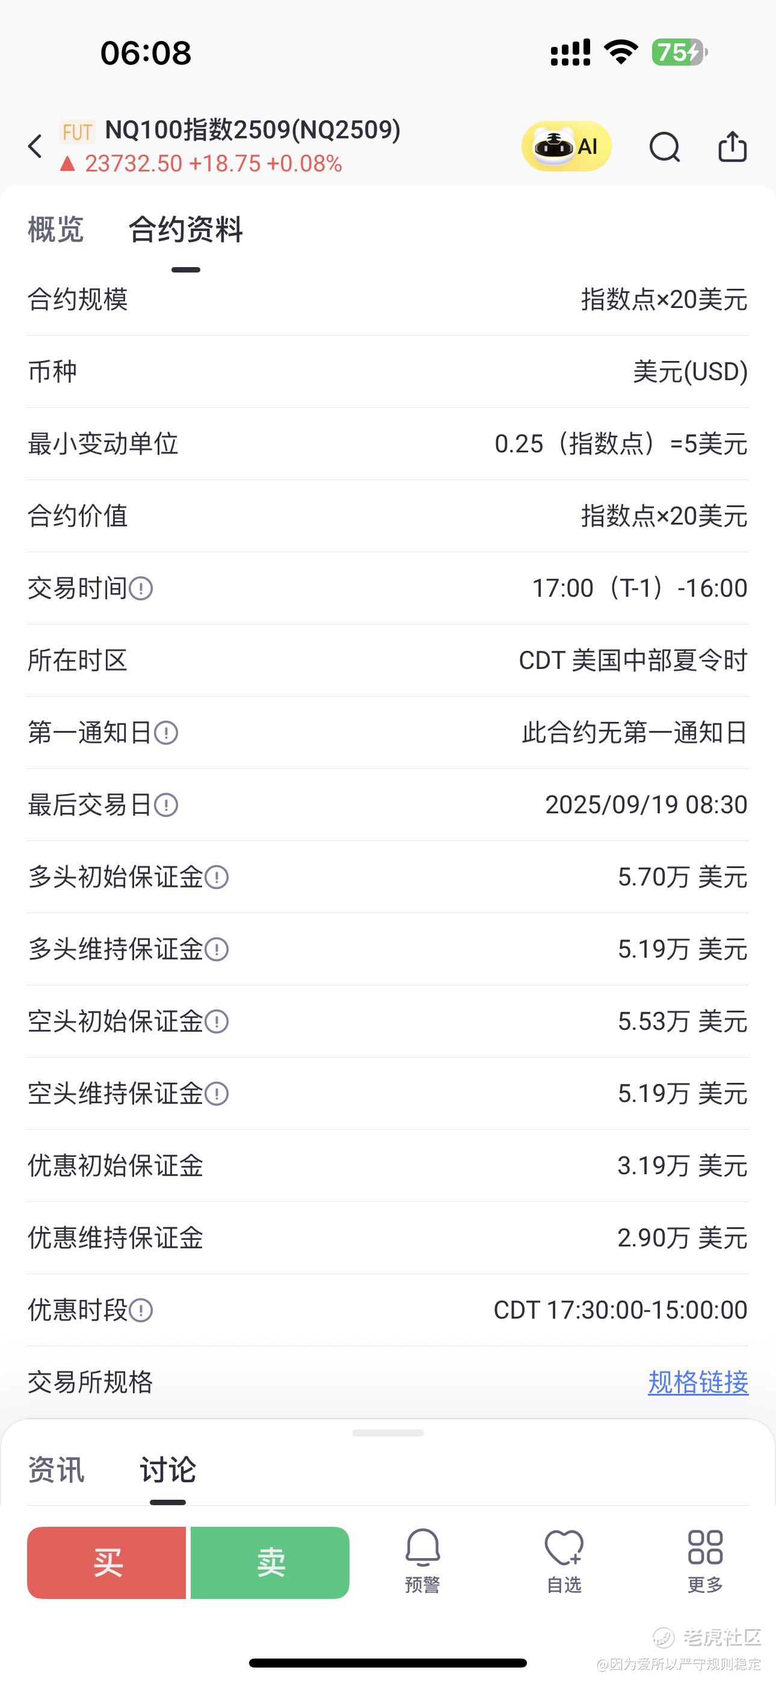Open the search magnifier icon
Viewport: 776px width, 1682px height.
(665, 147)
